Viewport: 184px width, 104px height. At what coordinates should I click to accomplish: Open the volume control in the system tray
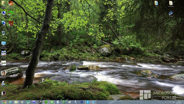coord(170,102)
